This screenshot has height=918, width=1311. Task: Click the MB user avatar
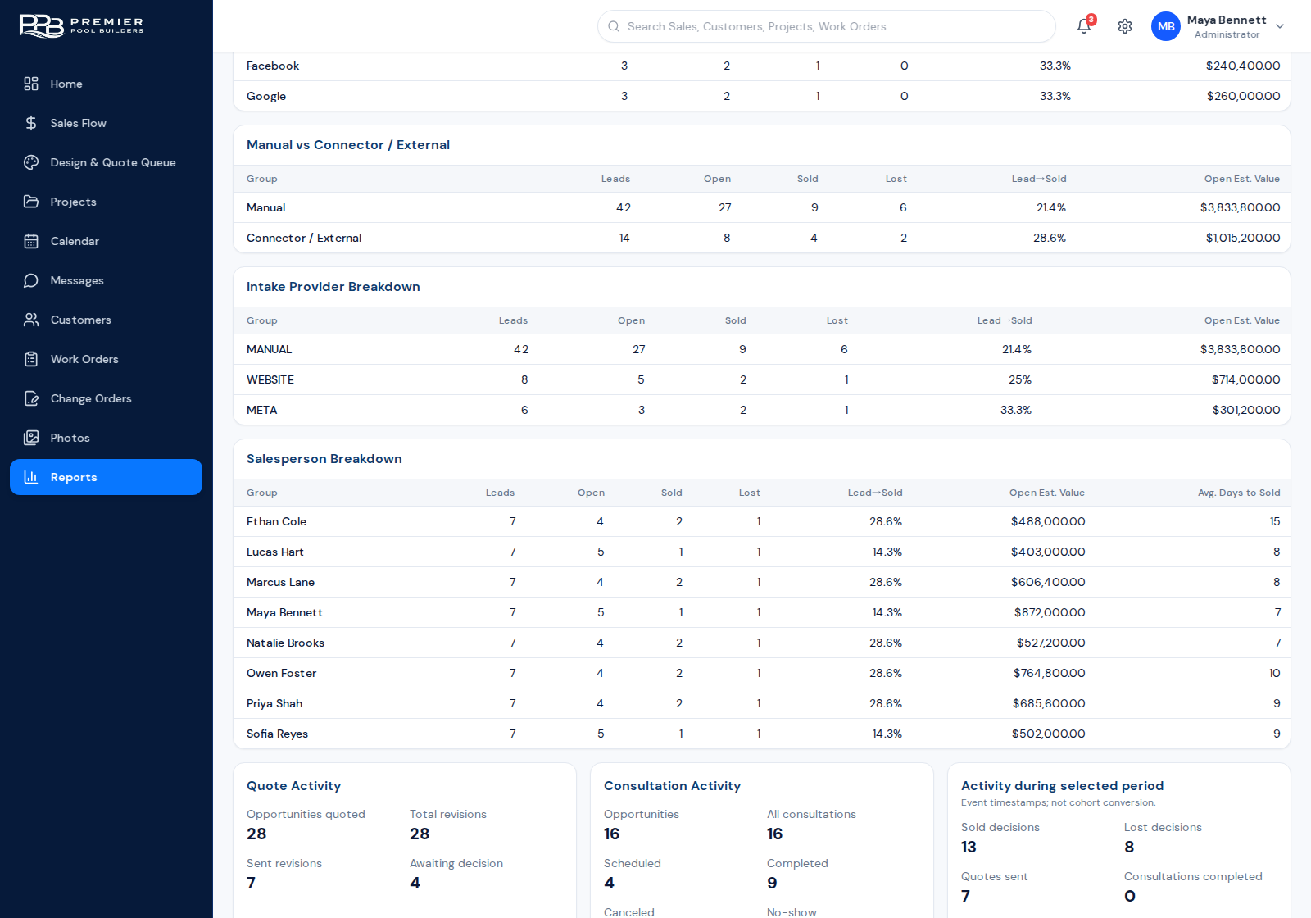(x=1166, y=26)
